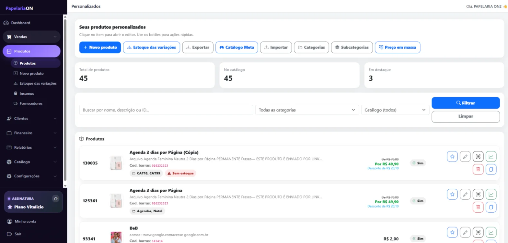The image size is (508, 243).
Task: Open the Catálogo (todos) filter dropdown
Action: point(395,110)
